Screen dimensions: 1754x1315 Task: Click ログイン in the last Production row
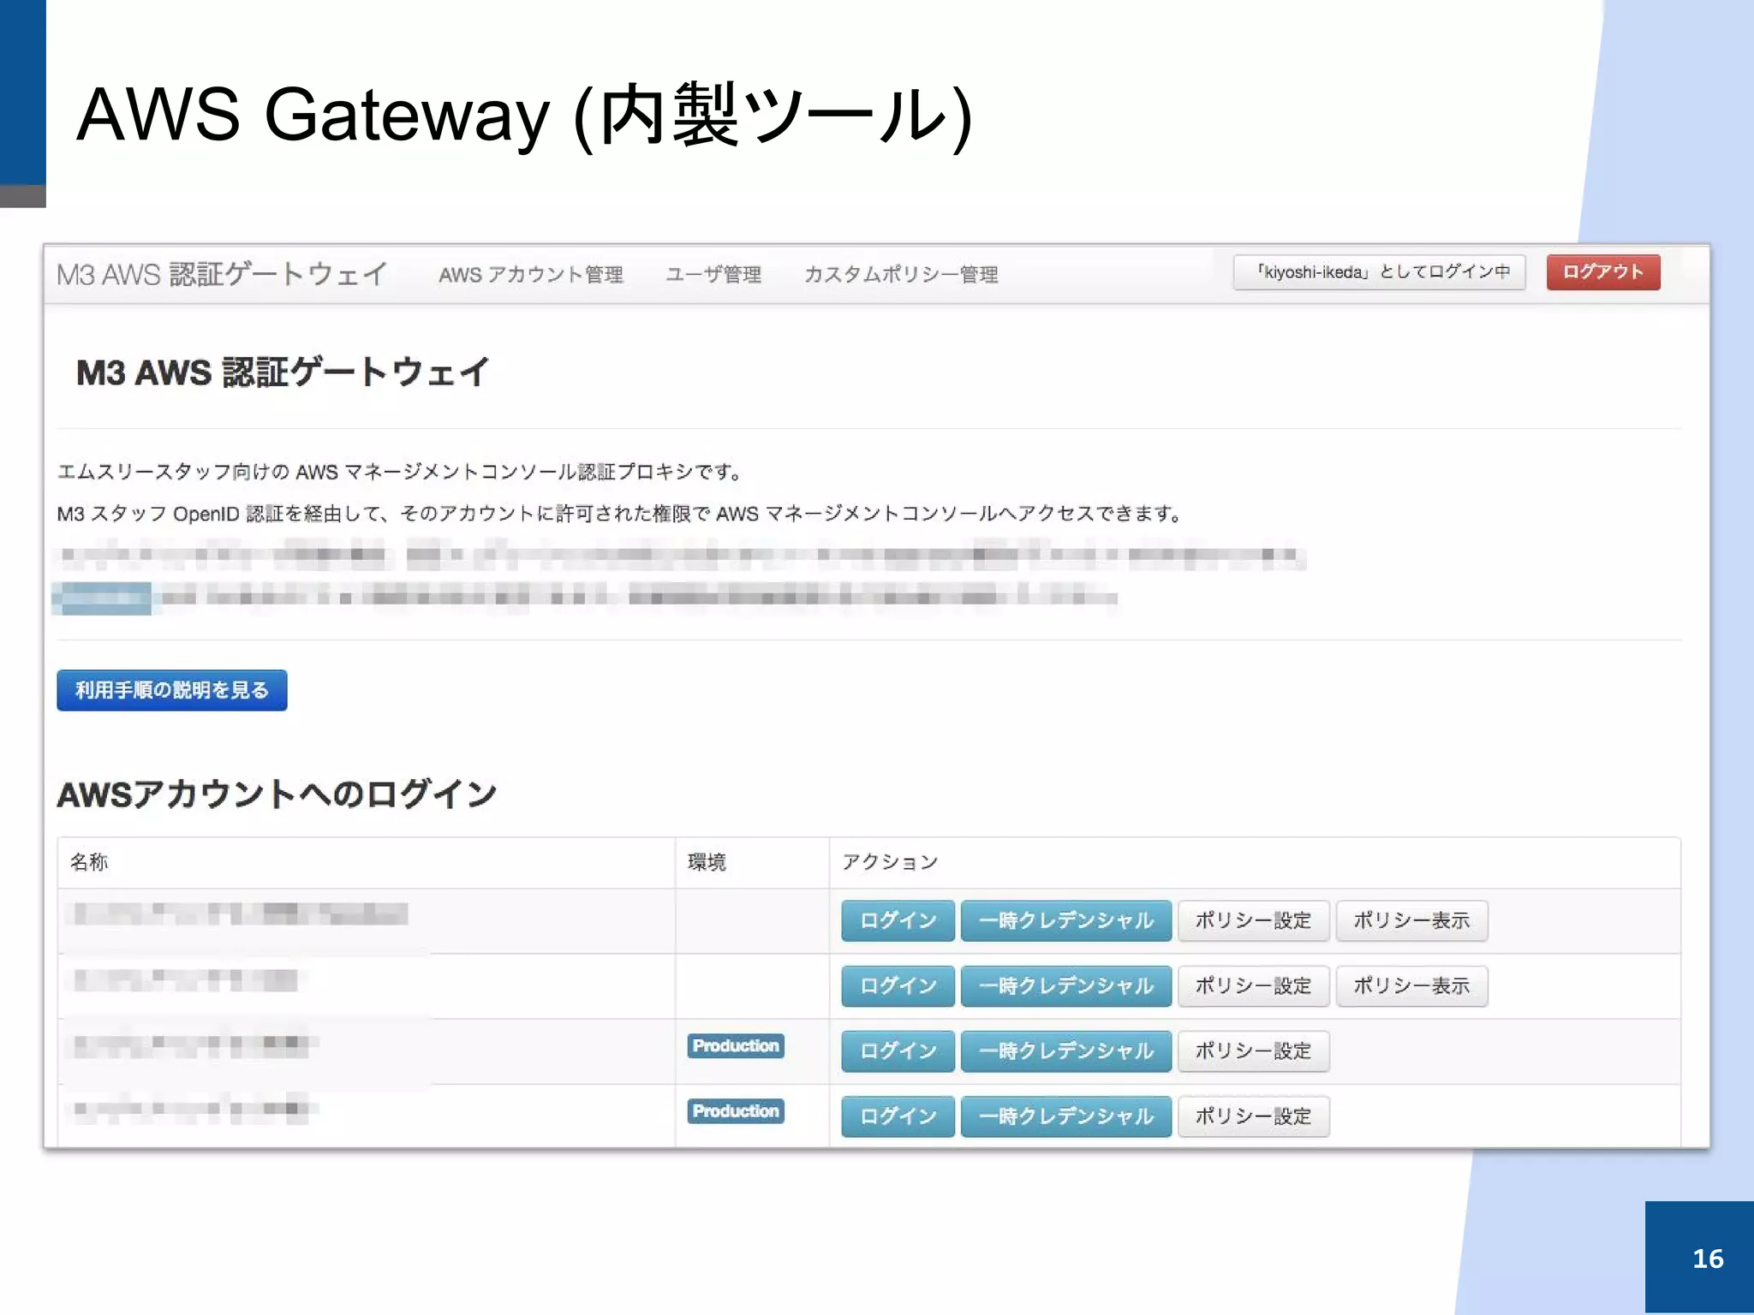point(898,1116)
